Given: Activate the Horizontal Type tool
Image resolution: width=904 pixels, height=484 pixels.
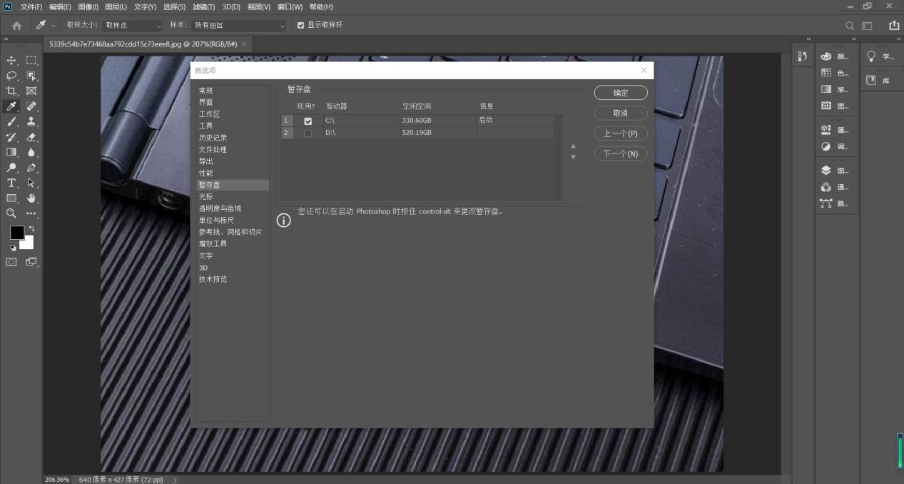Looking at the screenshot, I should click(x=11, y=183).
